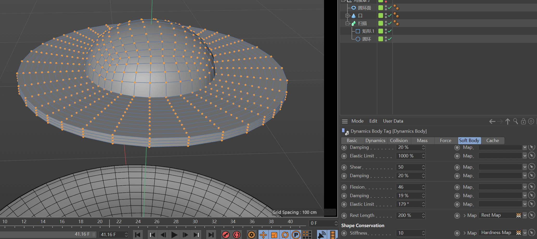Toggle the enable checkmark for 矩形.1
The image size is (537, 239).
coord(390,31)
